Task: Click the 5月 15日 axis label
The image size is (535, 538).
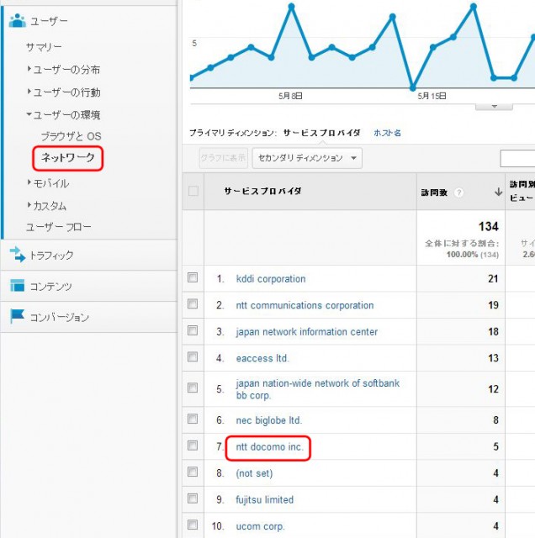Action: 432,96
